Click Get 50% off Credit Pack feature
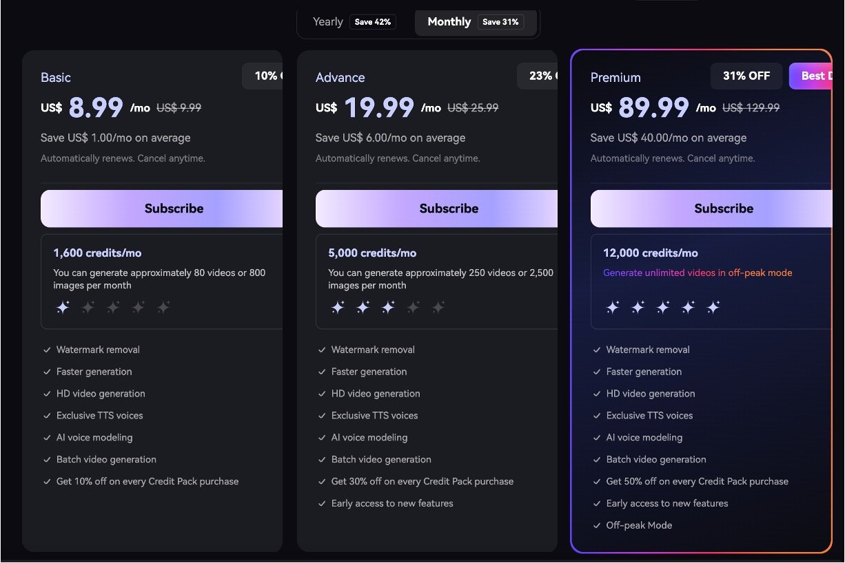The width and height of the screenshot is (845, 563). pos(697,482)
